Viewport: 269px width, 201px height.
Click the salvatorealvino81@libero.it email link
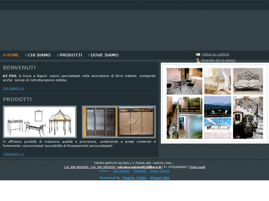pyautogui.click(x=139, y=167)
